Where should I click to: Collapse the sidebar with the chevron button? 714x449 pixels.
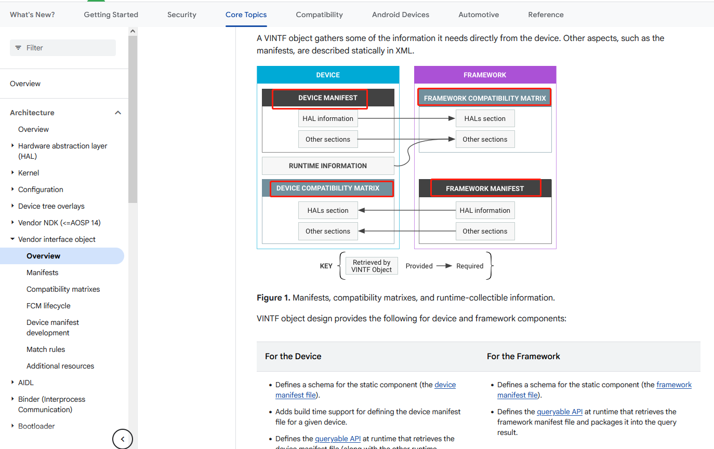(x=123, y=439)
